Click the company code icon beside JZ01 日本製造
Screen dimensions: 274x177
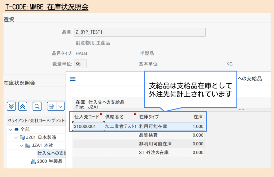[22, 137]
